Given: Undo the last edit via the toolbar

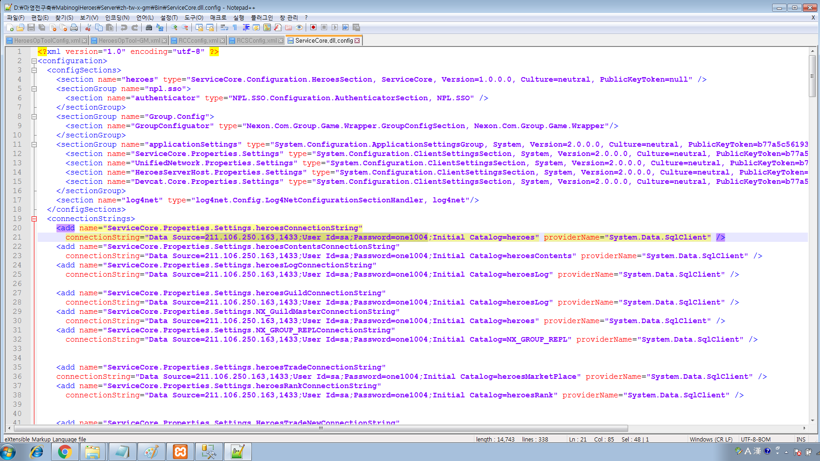Looking at the screenshot, I should (124, 27).
